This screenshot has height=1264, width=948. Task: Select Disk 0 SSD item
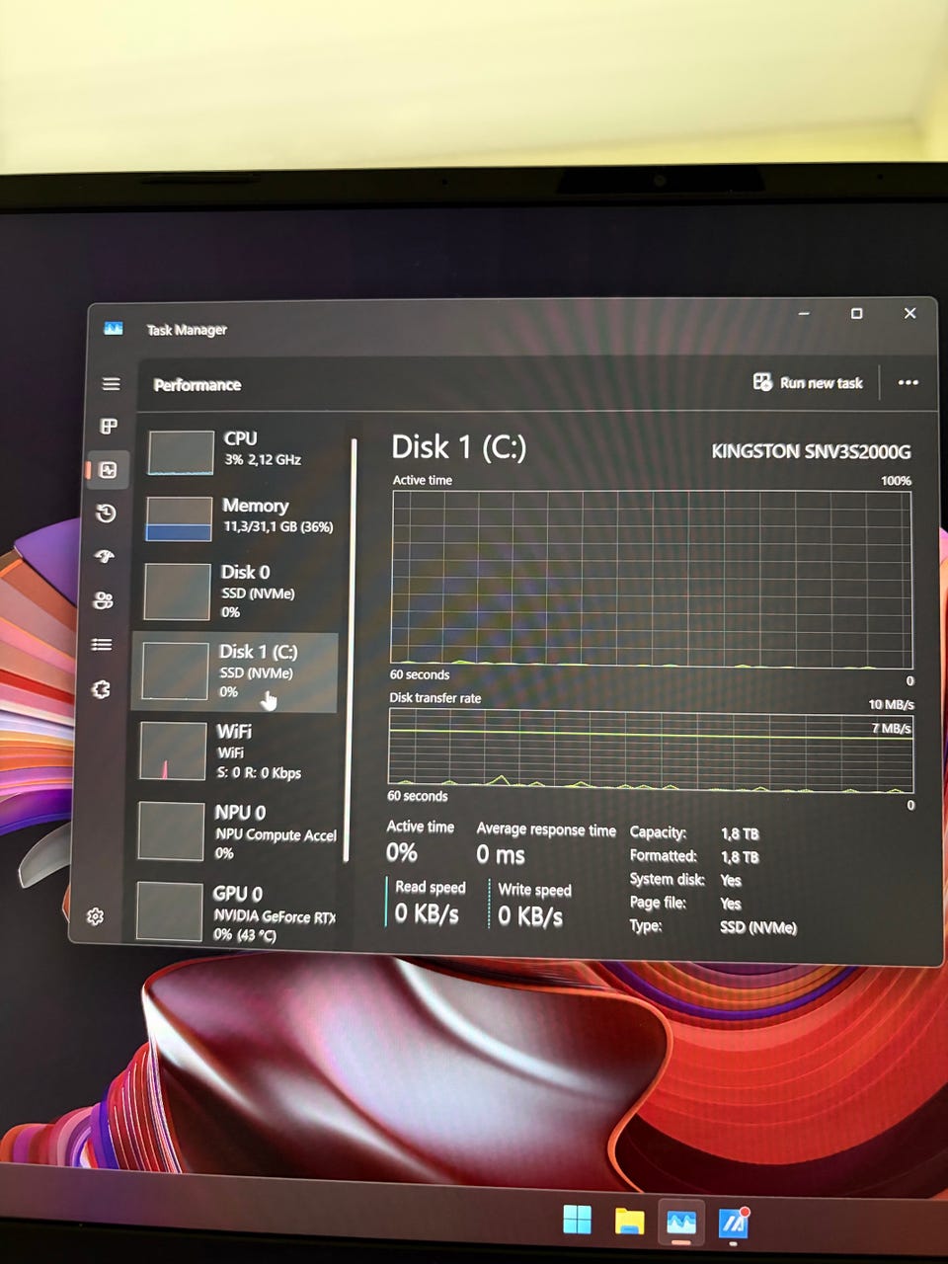pos(238,591)
